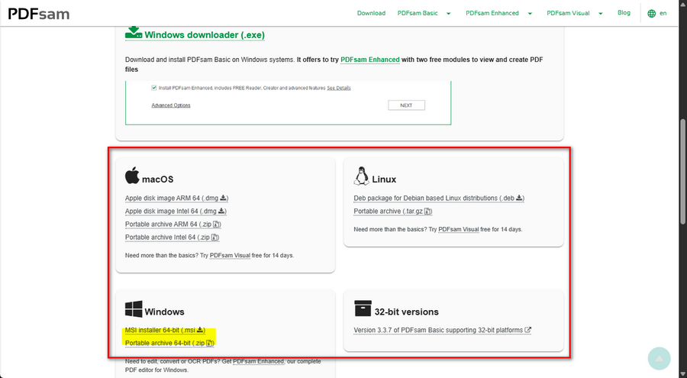Click the Windows logo icon

coord(134,309)
